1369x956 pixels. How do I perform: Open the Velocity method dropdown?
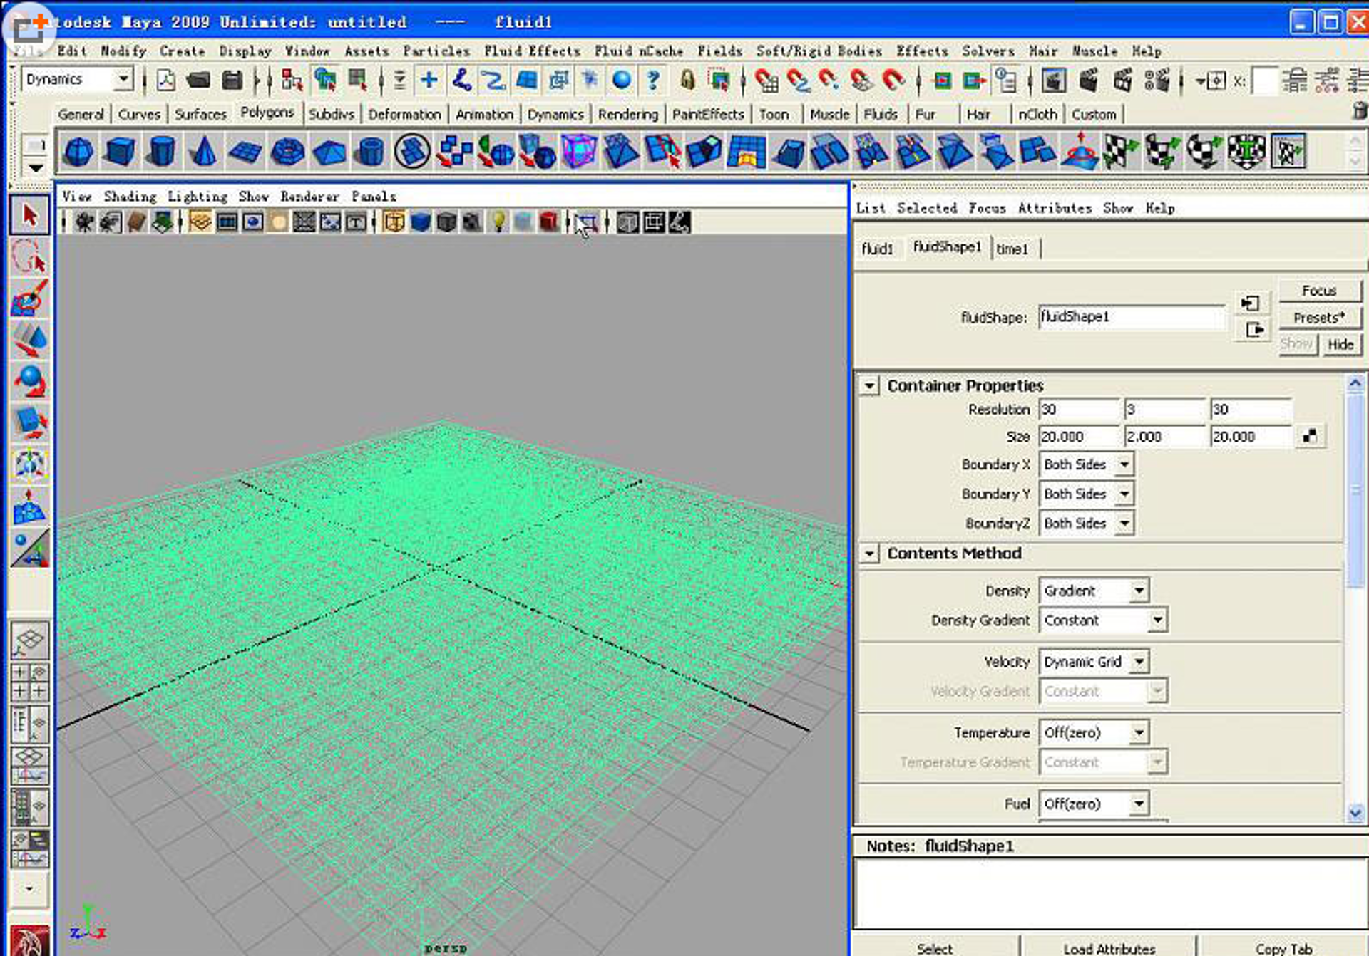pos(1094,662)
